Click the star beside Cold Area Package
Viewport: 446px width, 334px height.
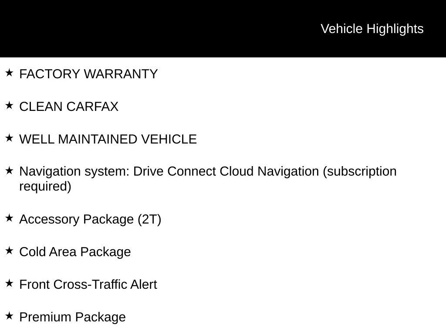click(x=10, y=251)
